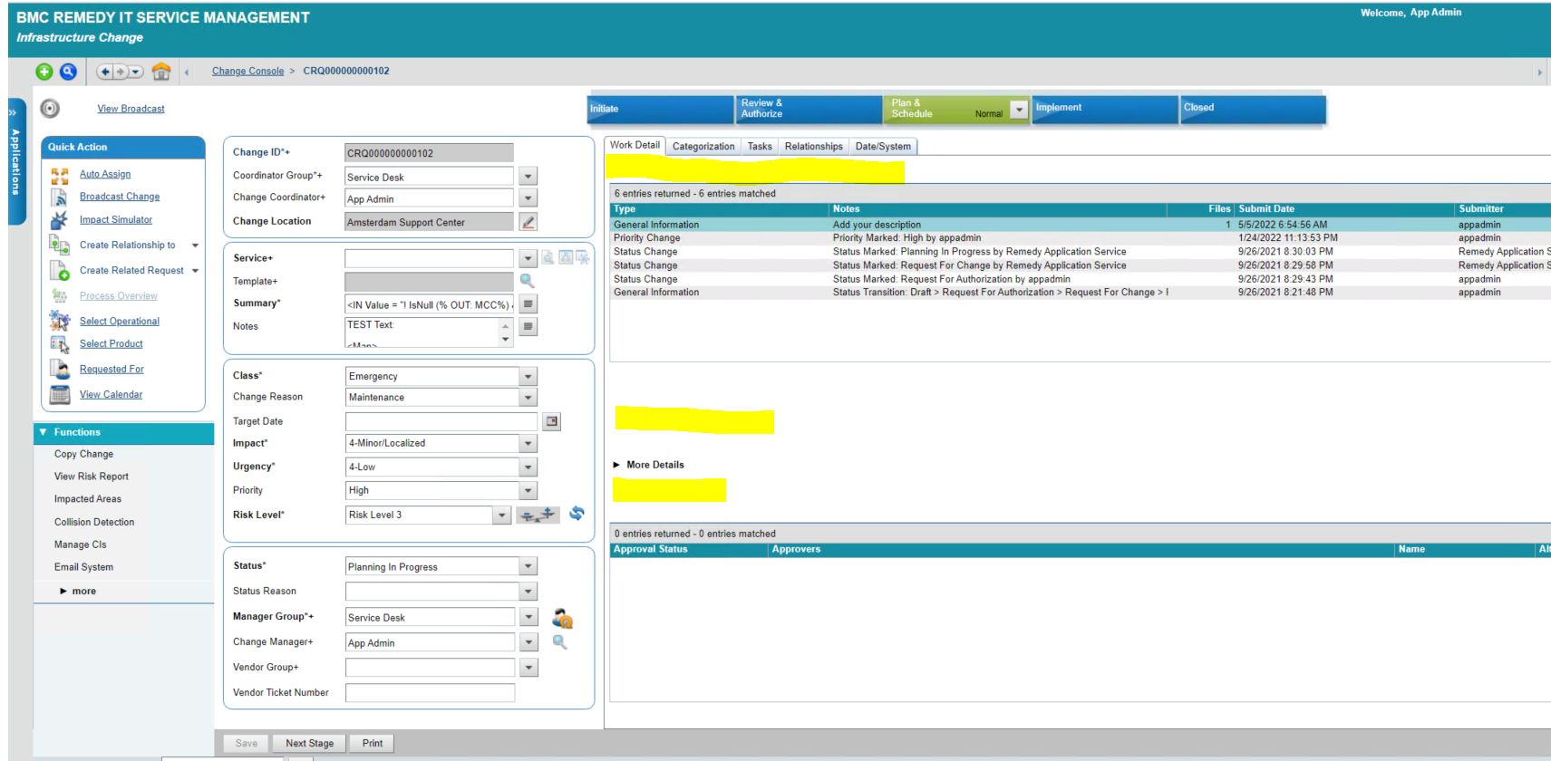Click into the Target Date input field
The height and width of the screenshot is (761, 1551).
coord(441,421)
